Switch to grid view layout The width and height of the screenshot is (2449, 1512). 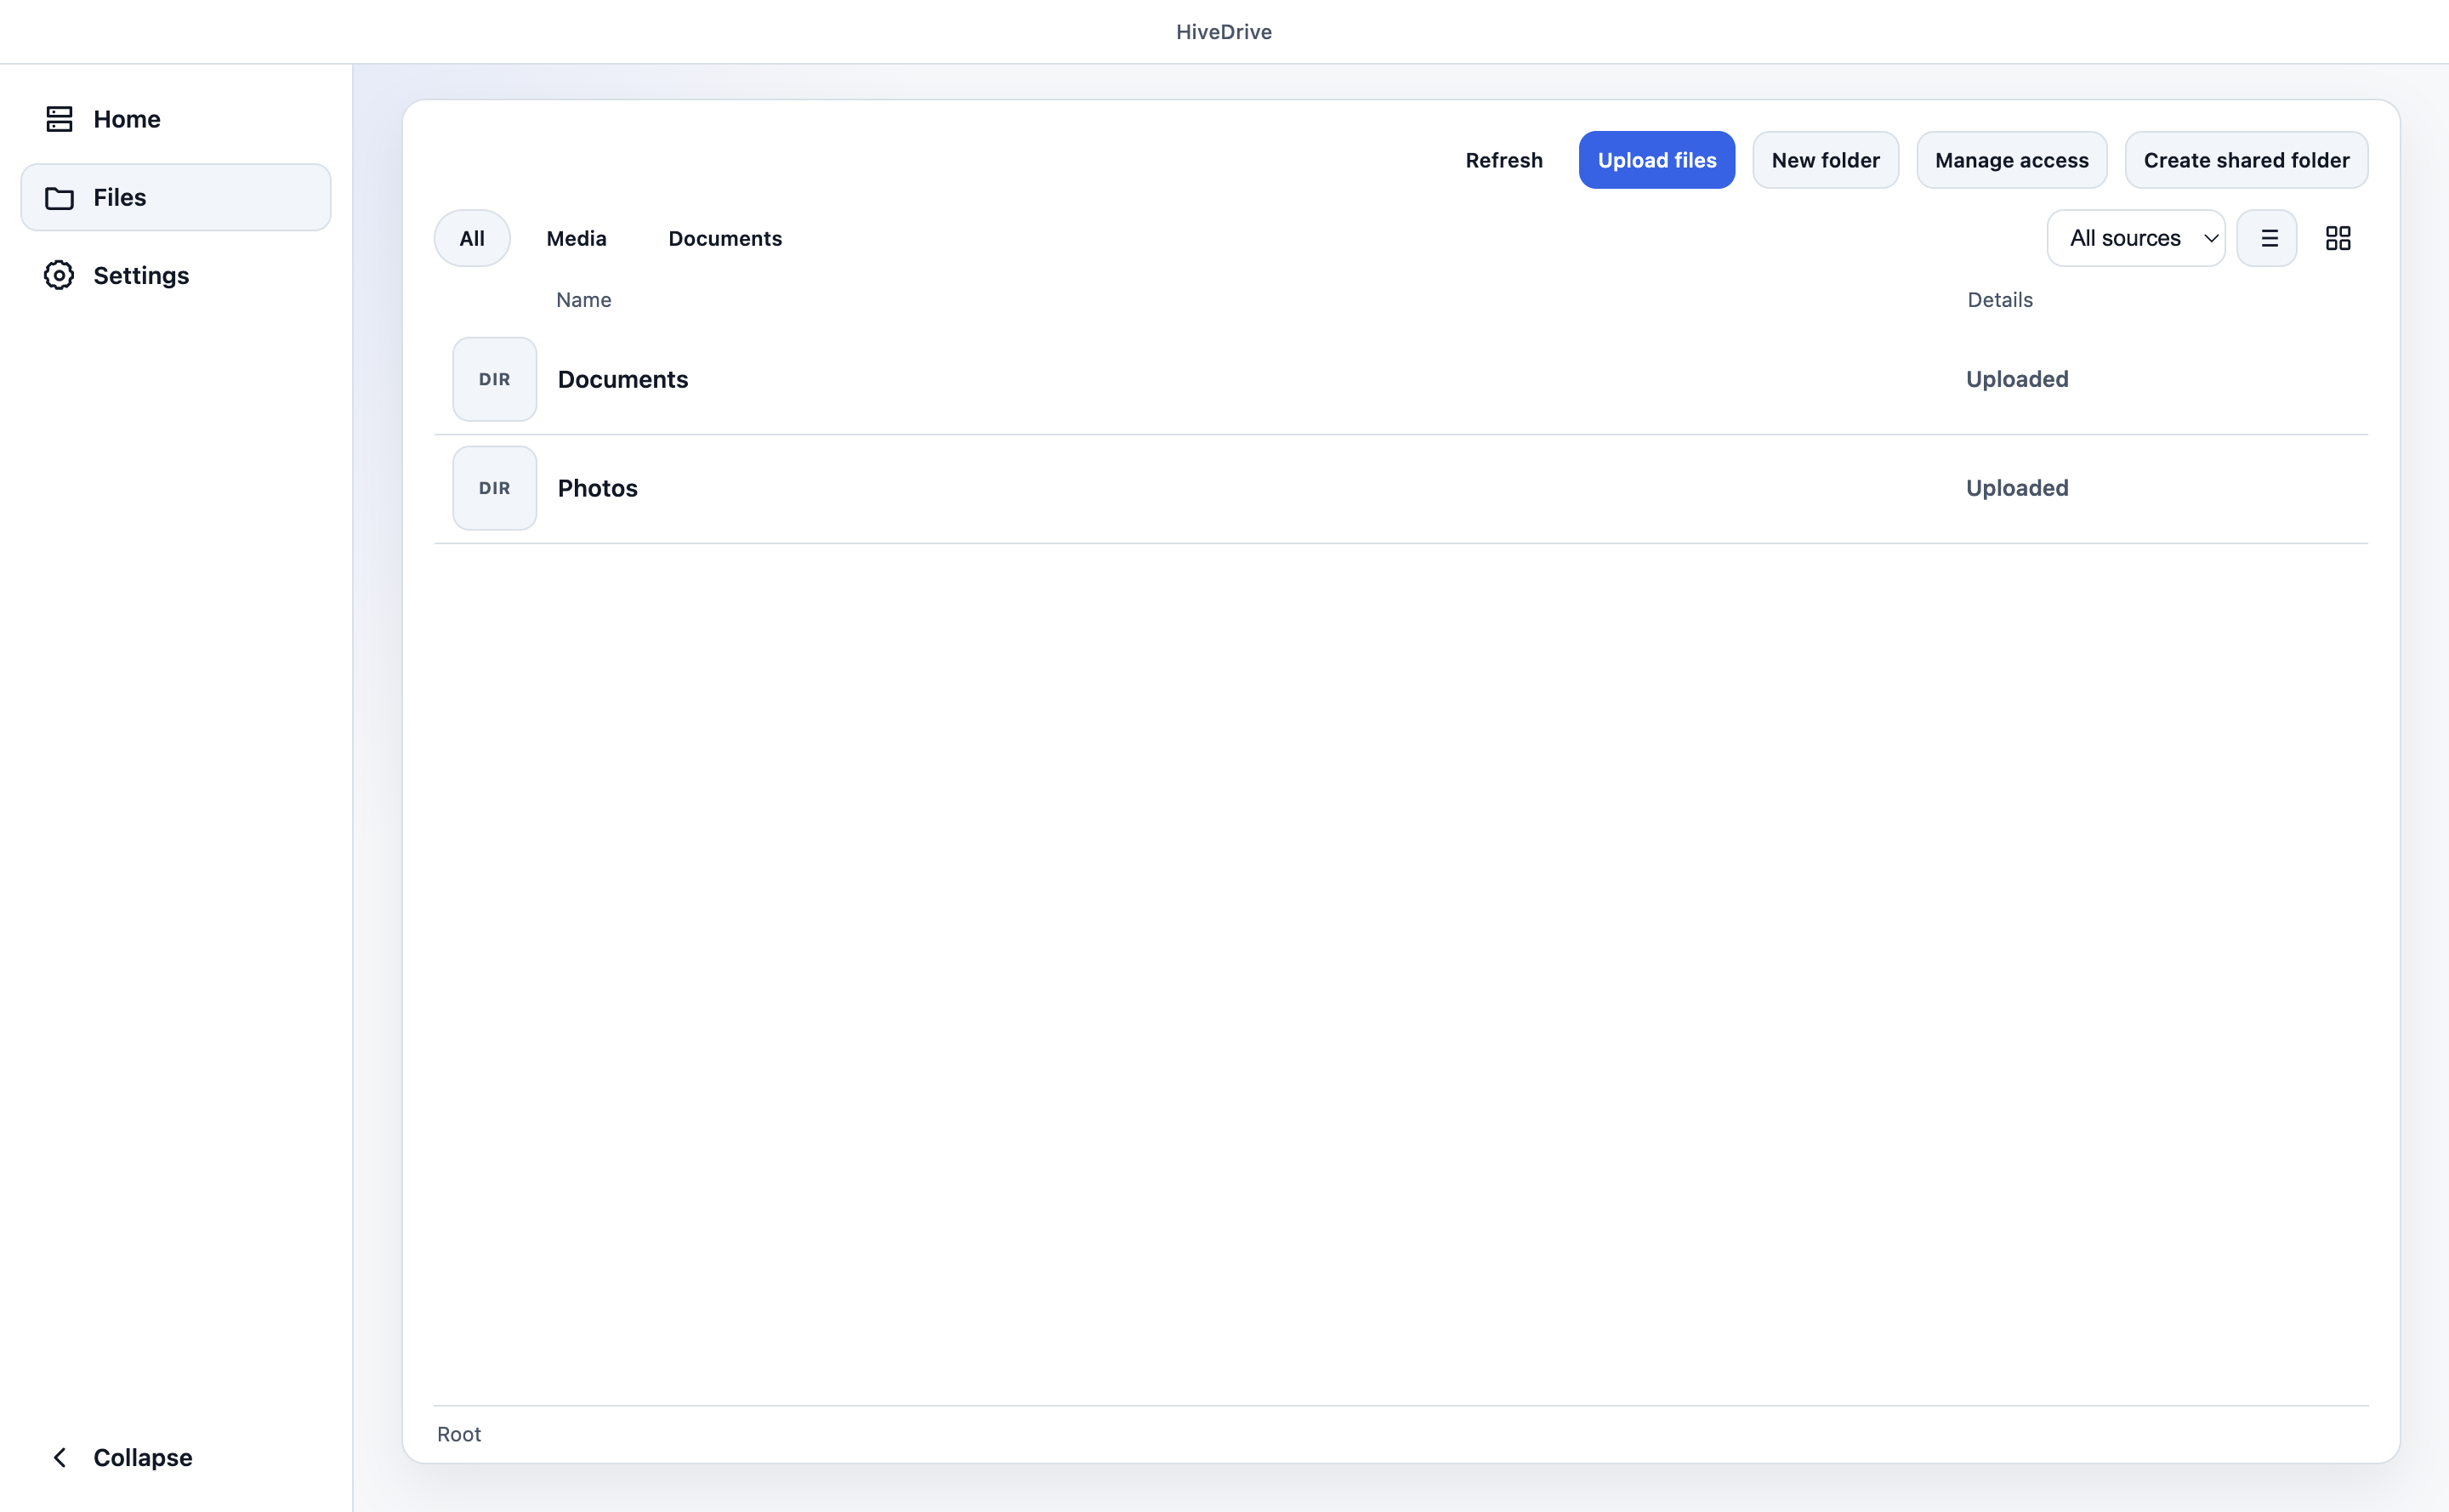(2337, 238)
